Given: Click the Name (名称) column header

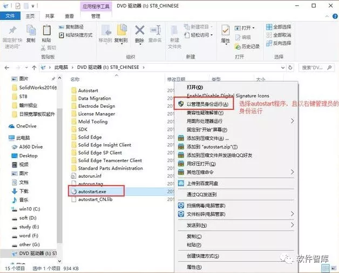Looking at the screenshot, I should (x=75, y=79).
